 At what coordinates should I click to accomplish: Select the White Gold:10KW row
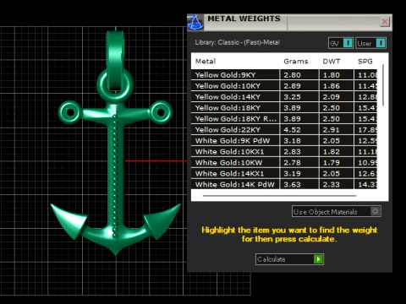pos(284,163)
